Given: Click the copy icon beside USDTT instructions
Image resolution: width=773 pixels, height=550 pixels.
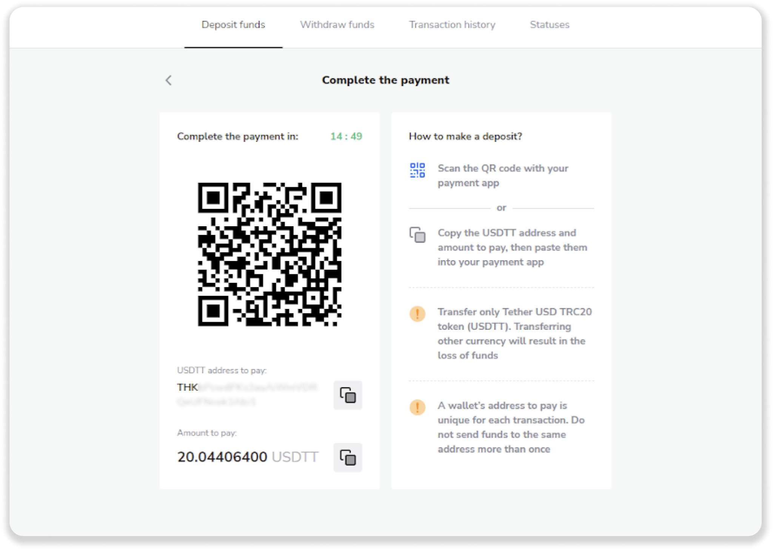Looking at the screenshot, I should (x=417, y=235).
